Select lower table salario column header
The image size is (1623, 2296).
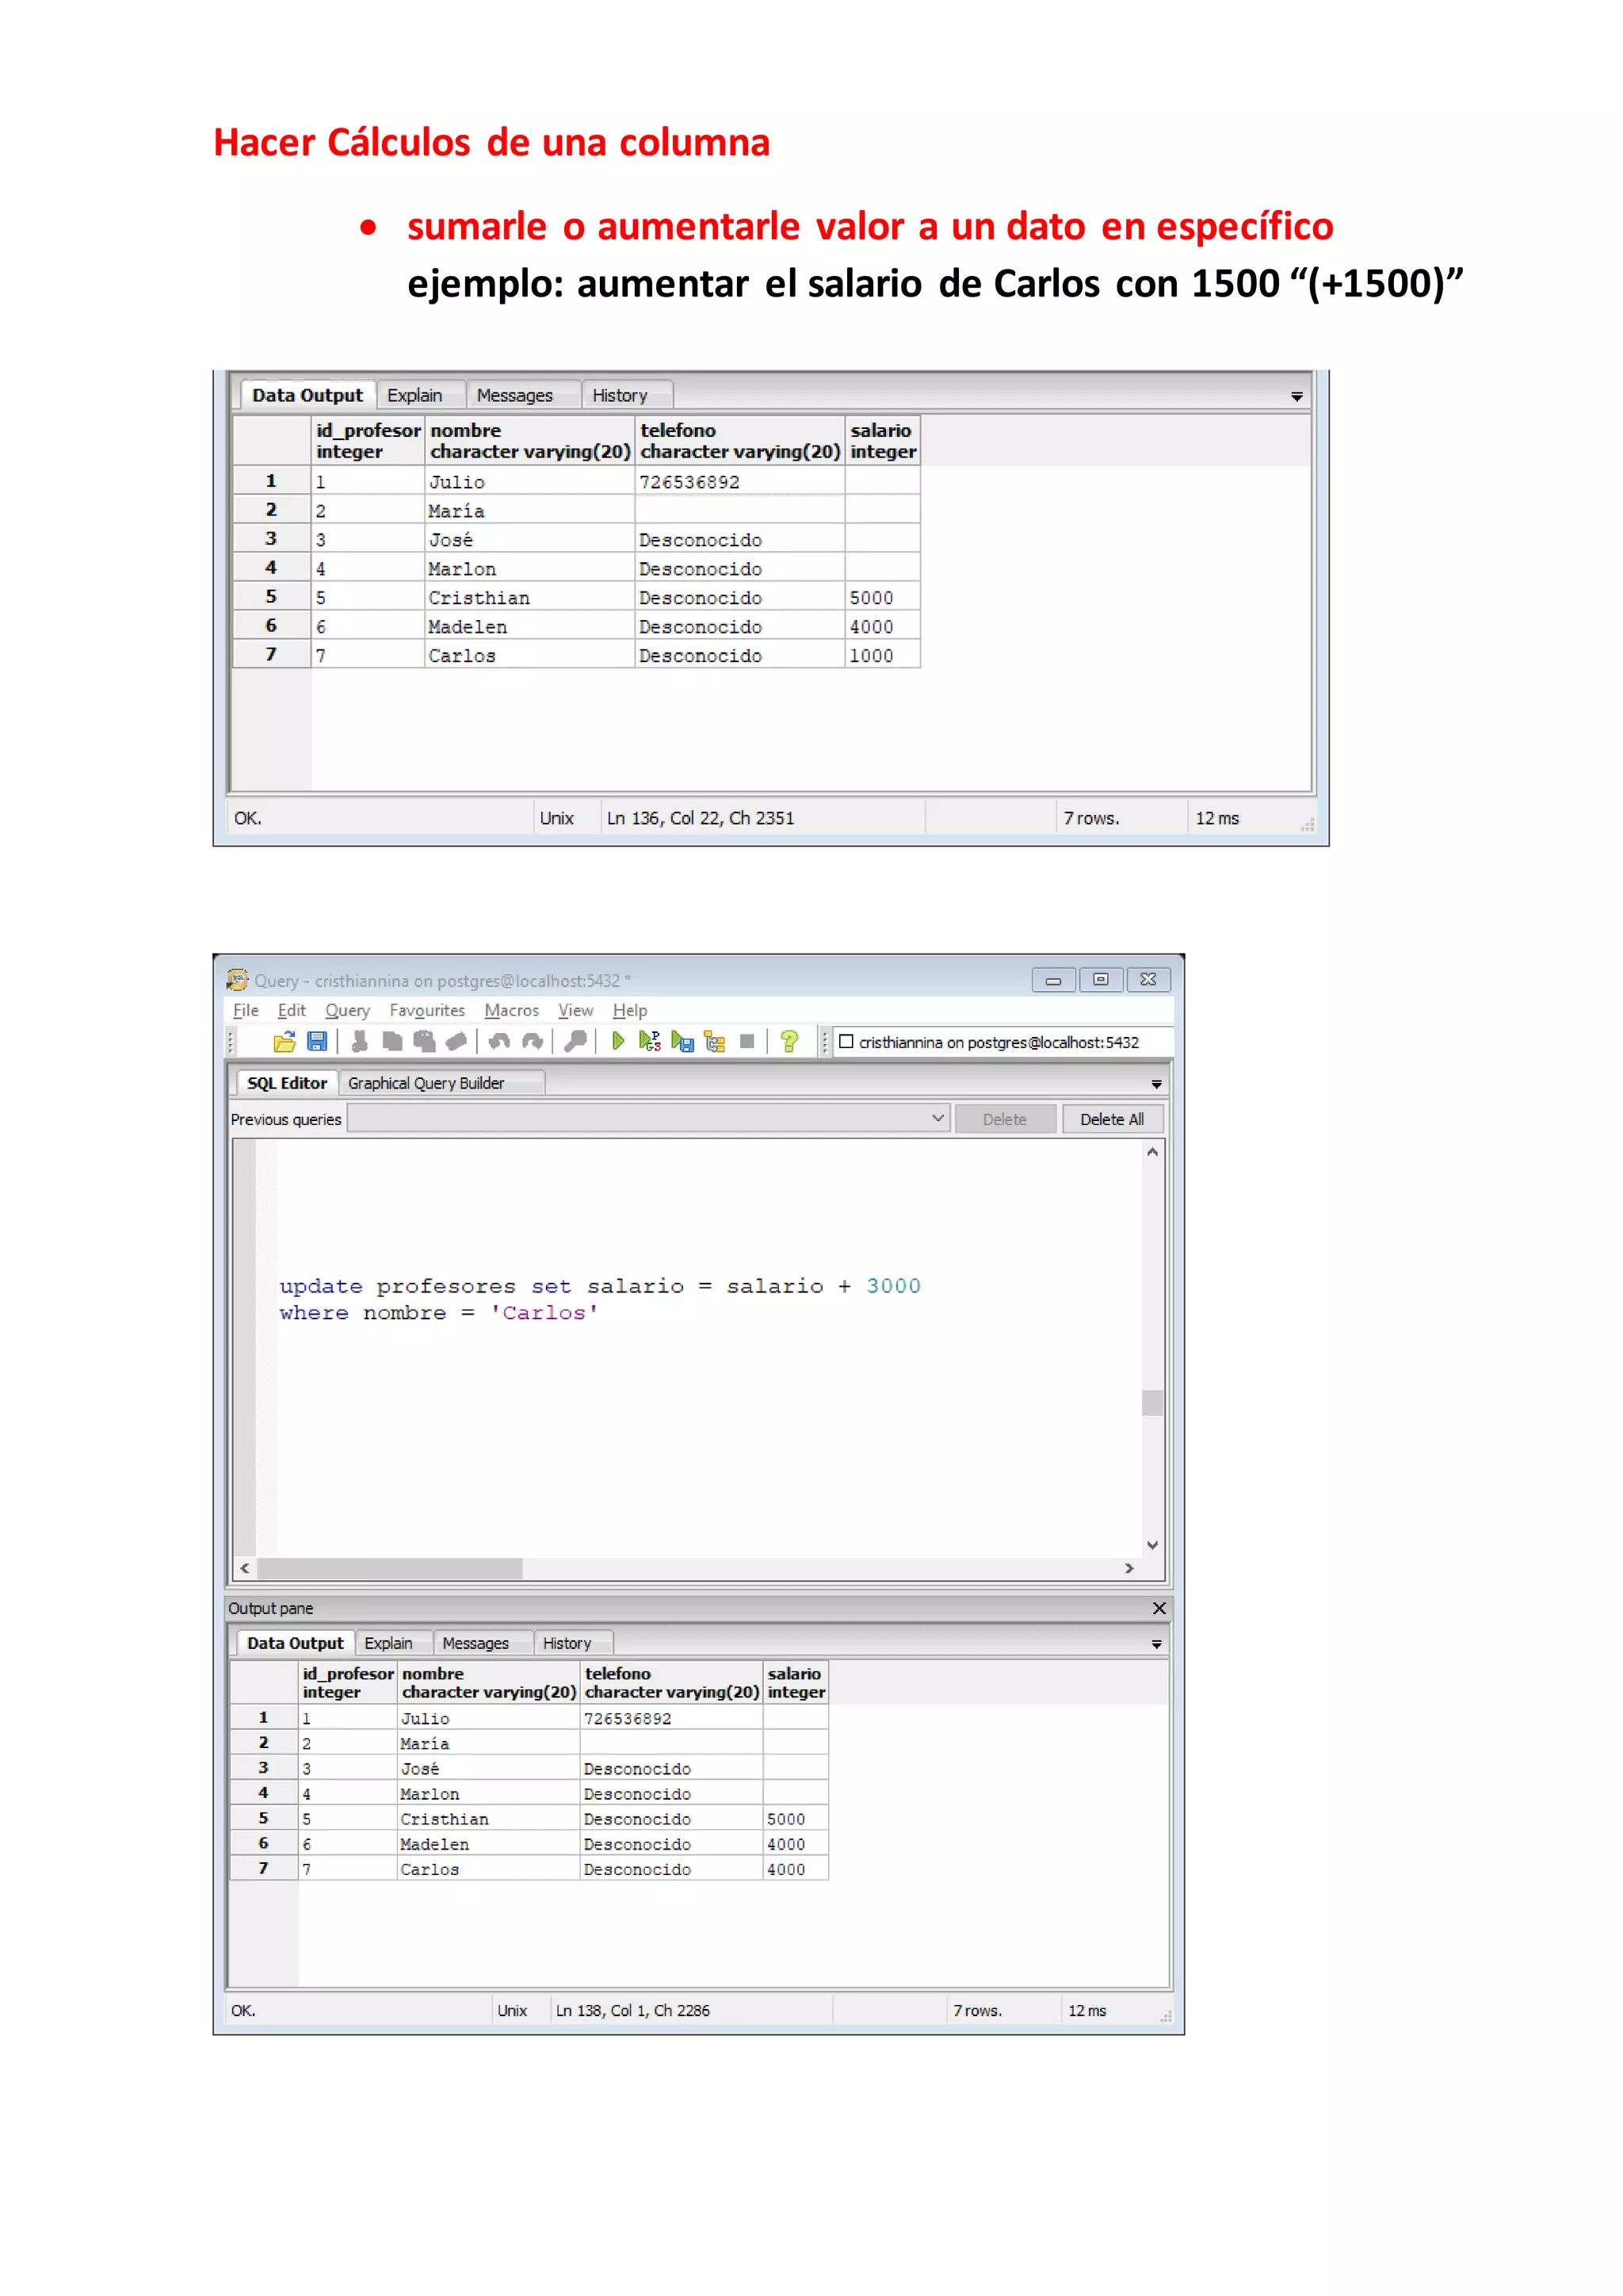tap(796, 1683)
